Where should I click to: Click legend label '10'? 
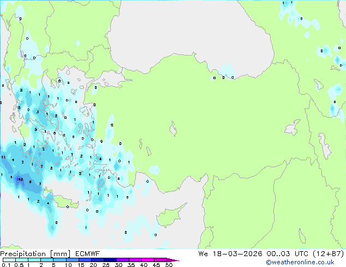tap(68, 265)
